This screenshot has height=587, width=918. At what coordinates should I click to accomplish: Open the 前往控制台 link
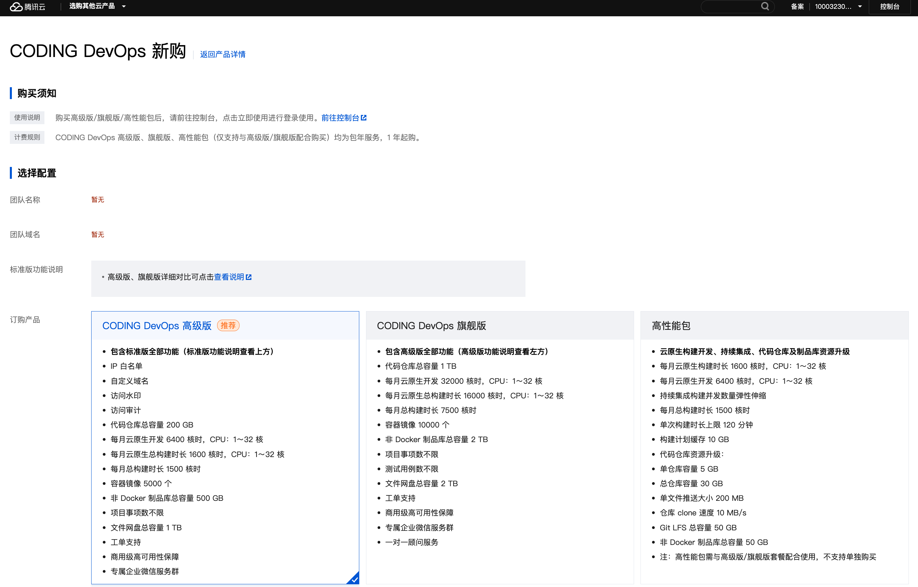pos(340,118)
